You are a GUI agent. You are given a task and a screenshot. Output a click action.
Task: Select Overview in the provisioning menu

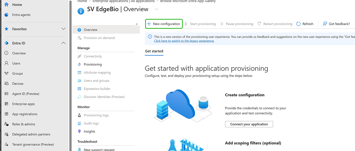(106, 30)
